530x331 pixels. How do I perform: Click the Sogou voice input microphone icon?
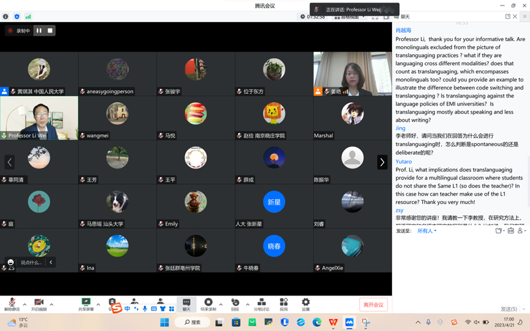point(145,308)
